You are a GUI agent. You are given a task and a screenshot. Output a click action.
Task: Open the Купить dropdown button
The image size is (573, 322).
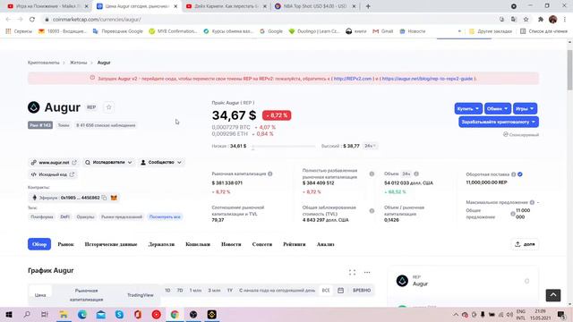[x=468, y=109]
